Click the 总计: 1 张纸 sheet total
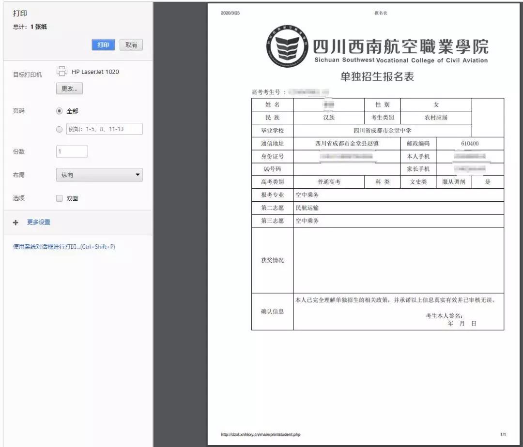The height and width of the screenshot is (447, 523). pyautogui.click(x=30, y=27)
